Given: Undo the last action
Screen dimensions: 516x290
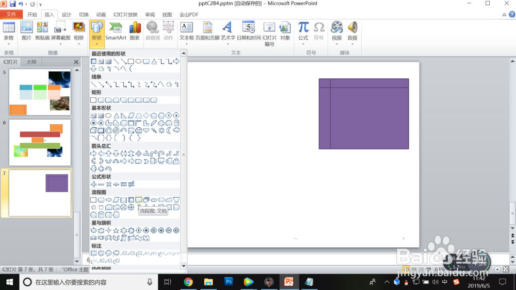Looking at the screenshot, I should click(x=21, y=4).
